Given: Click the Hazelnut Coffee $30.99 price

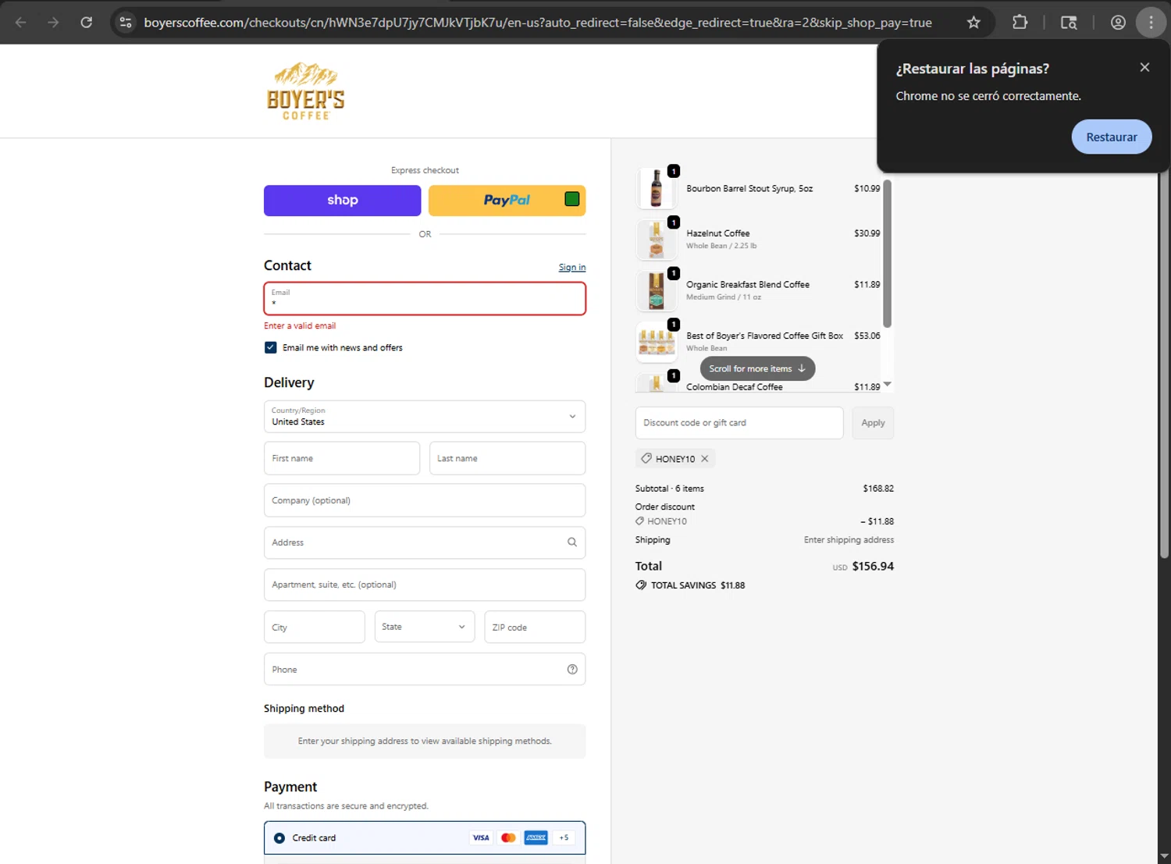Looking at the screenshot, I should [x=867, y=233].
